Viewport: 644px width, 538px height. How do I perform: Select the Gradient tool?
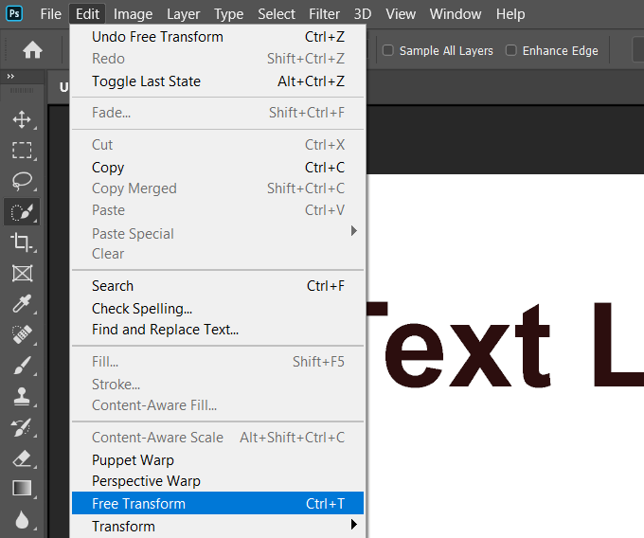point(21,489)
